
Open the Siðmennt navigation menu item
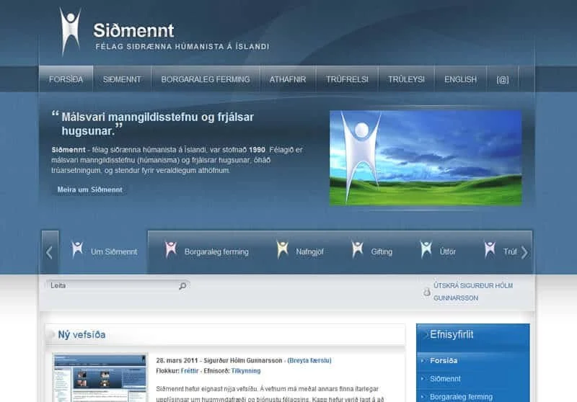click(x=122, y=79)
